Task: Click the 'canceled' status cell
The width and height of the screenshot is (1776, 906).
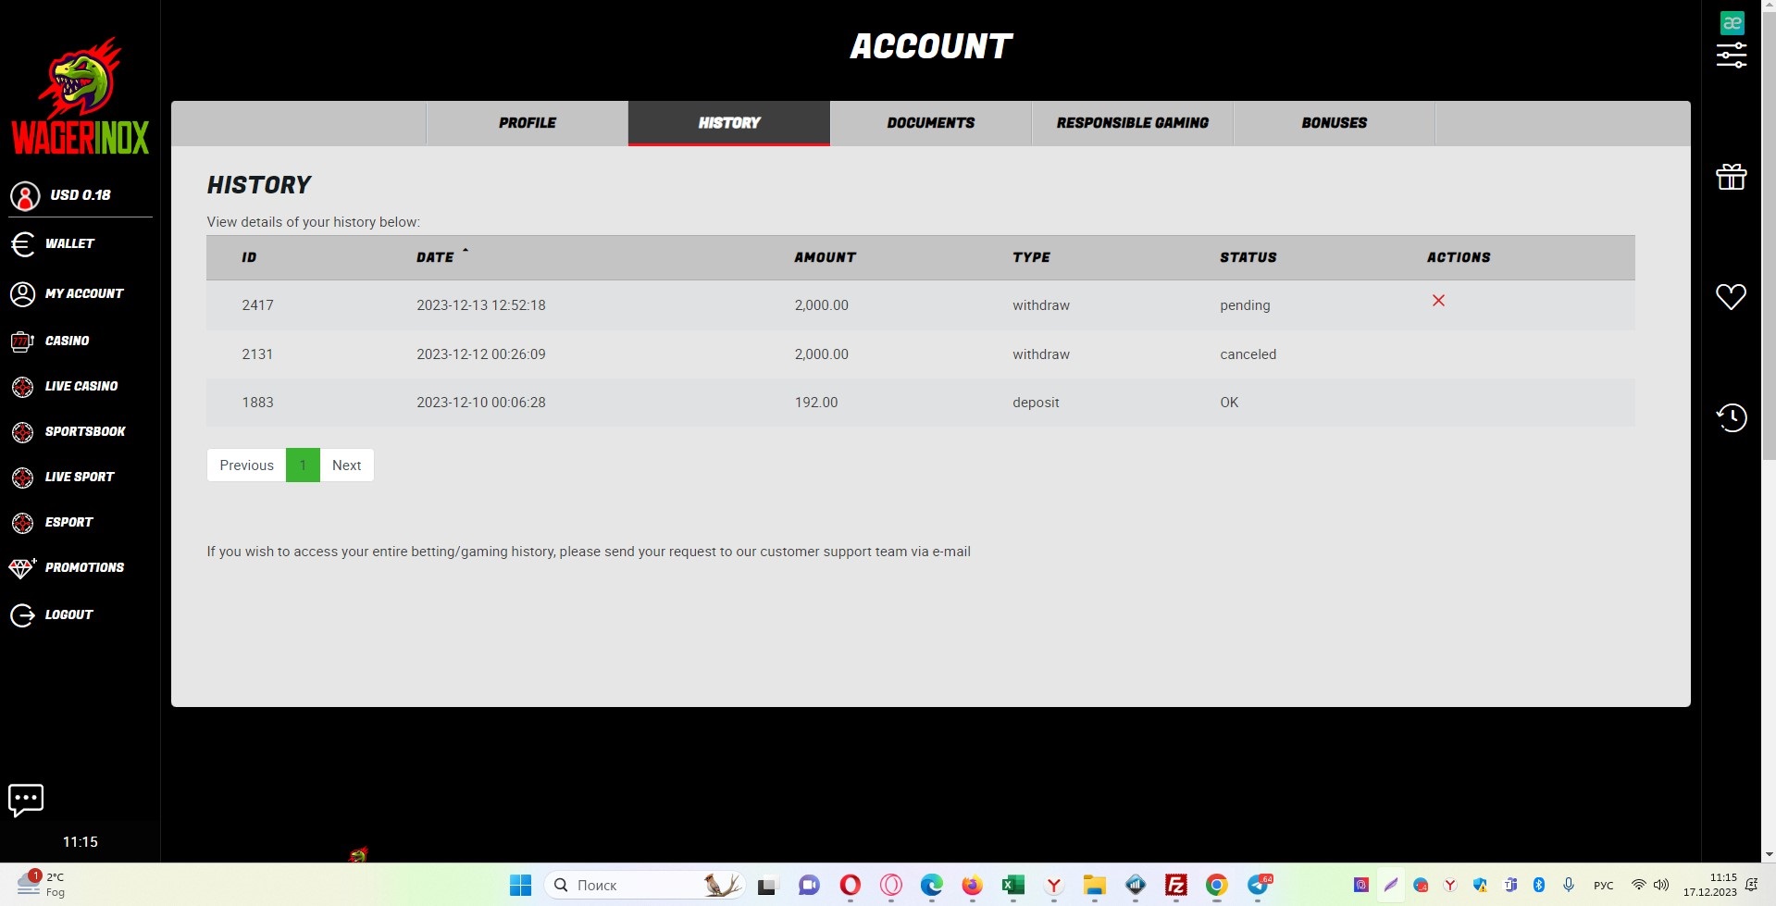Action: 1248,354
